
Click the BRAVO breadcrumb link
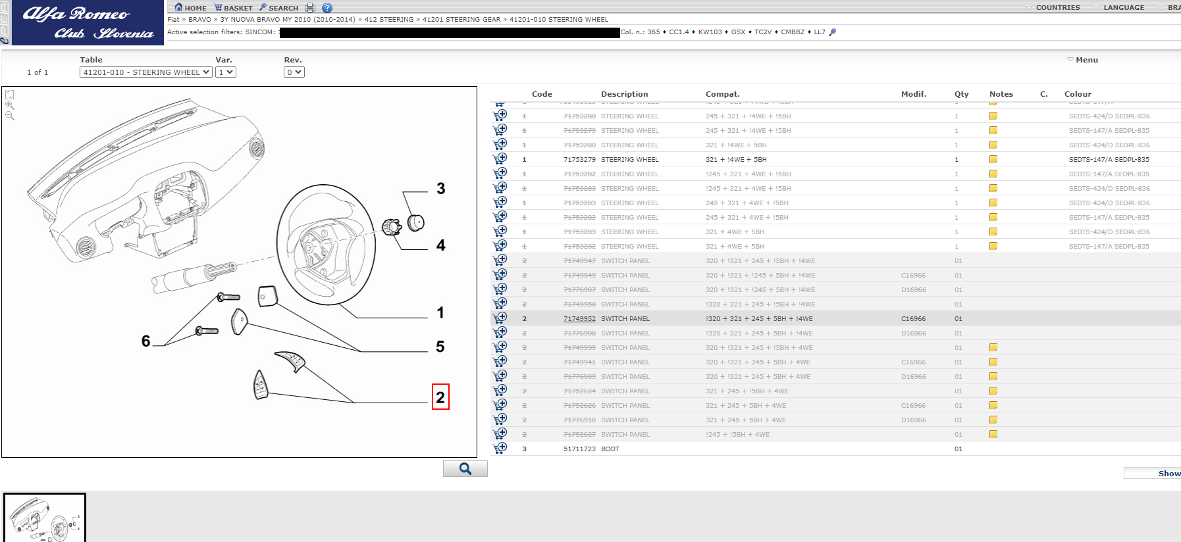(x=199, y=20)
